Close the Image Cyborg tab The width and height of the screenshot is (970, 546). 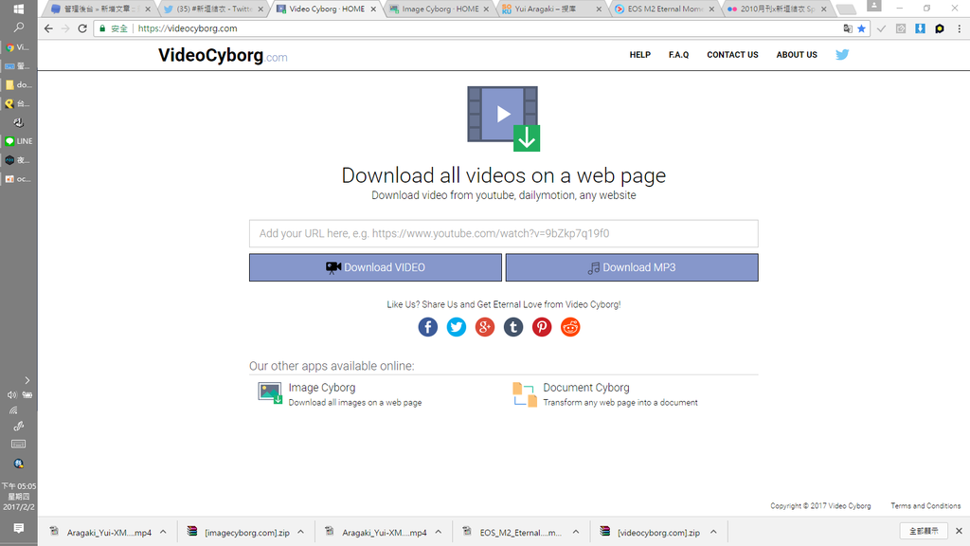(x=486, y=9)
